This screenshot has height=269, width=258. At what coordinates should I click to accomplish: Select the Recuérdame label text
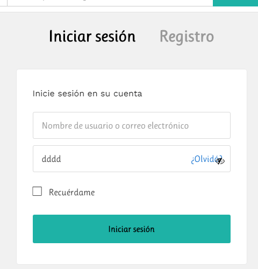click(x=72, y=193)
